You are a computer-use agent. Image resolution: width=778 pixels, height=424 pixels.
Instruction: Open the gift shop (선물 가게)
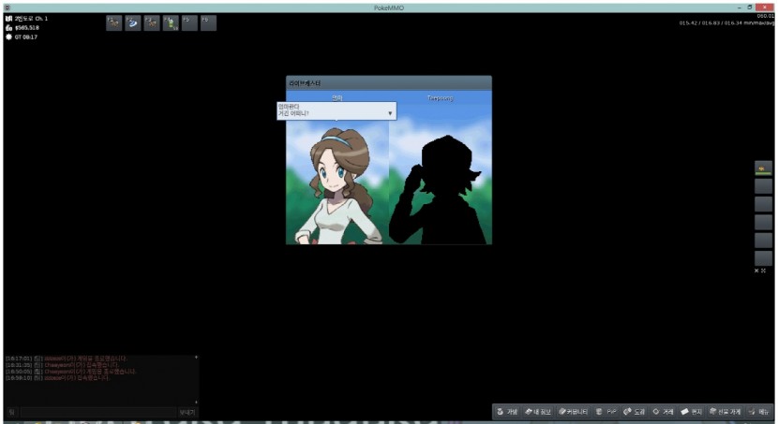coord(725,412)
